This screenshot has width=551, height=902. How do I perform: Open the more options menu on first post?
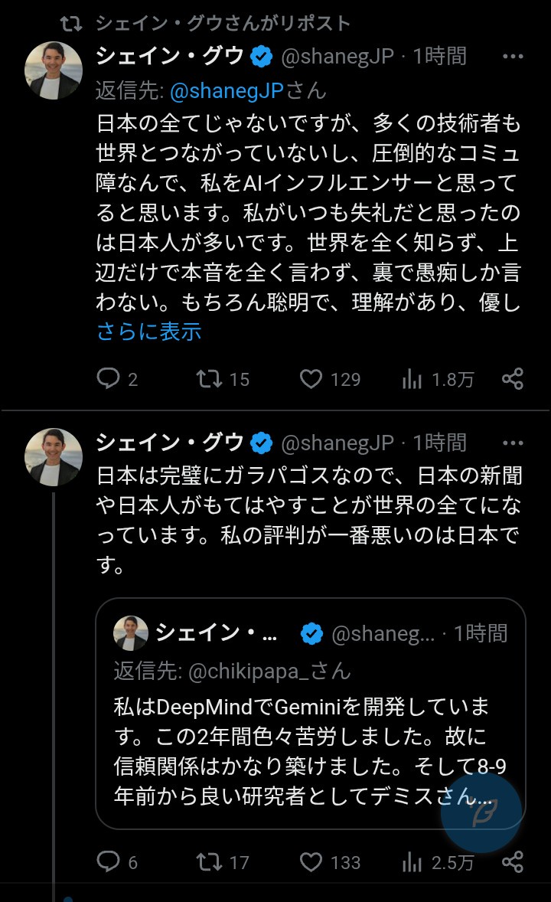(511, 57)
